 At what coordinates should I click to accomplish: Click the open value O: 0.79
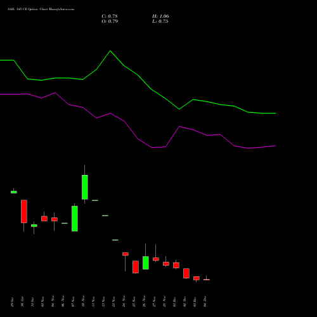click(x=110, y=22)
